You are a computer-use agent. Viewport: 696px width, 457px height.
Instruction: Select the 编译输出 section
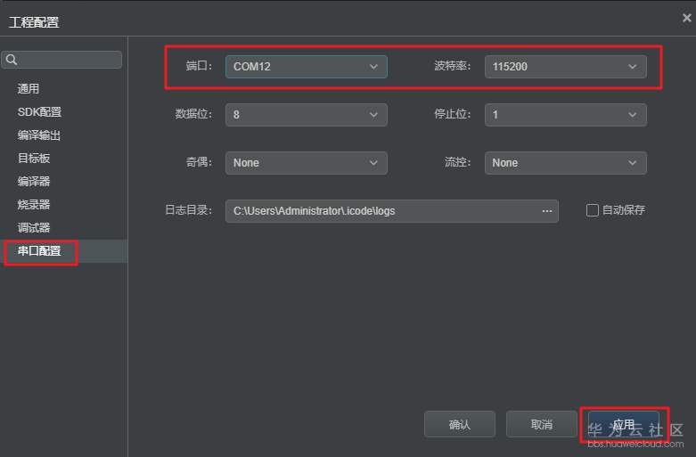click(x=39, y=135)
